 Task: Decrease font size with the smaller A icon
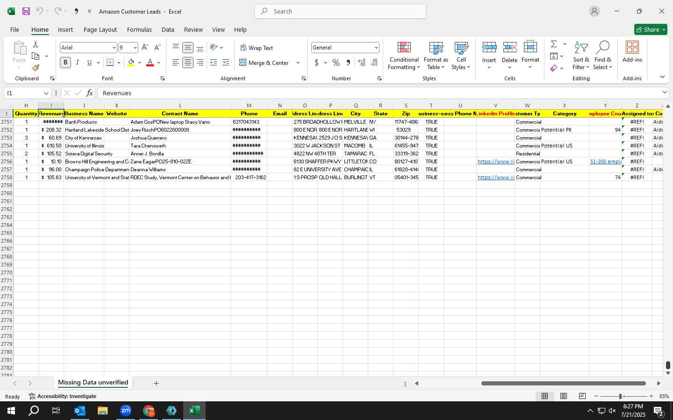pos(157,48)
